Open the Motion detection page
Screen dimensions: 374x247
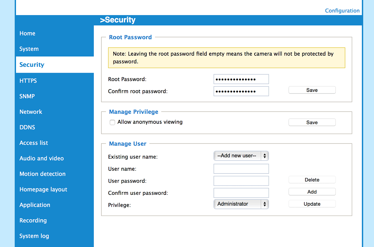(42, 174)
